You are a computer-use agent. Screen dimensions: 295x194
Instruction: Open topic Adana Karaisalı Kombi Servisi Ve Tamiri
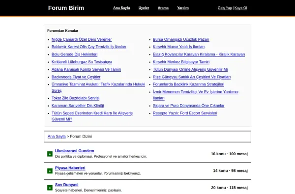(x=86, y=69)
